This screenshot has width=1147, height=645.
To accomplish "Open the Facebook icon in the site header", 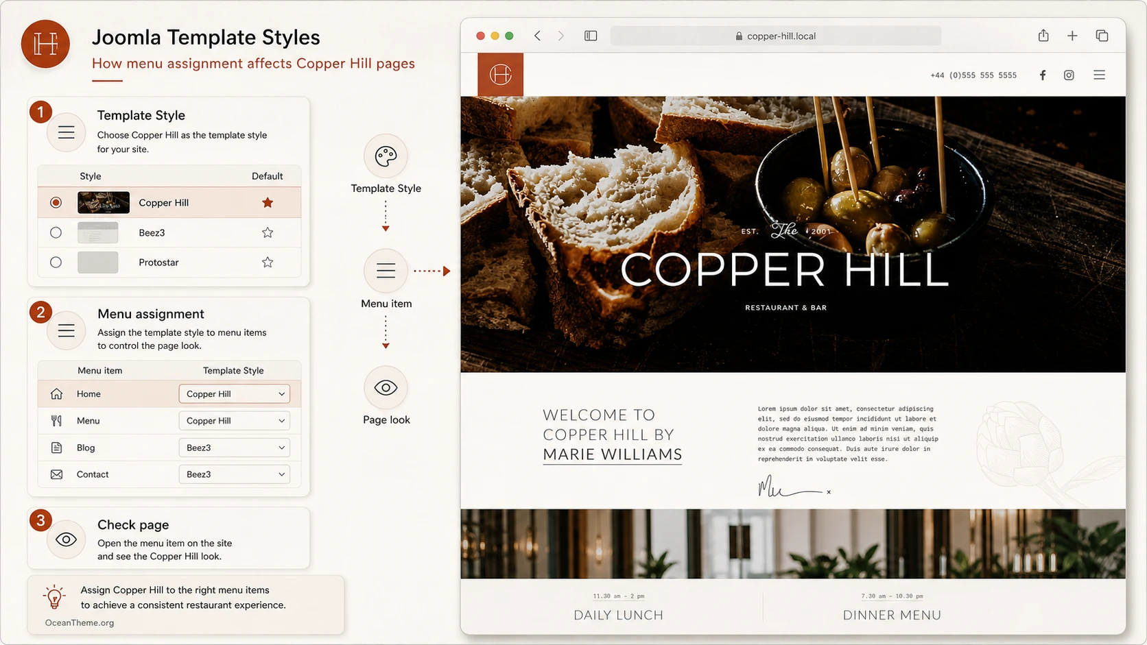I will click(1042, 75).
